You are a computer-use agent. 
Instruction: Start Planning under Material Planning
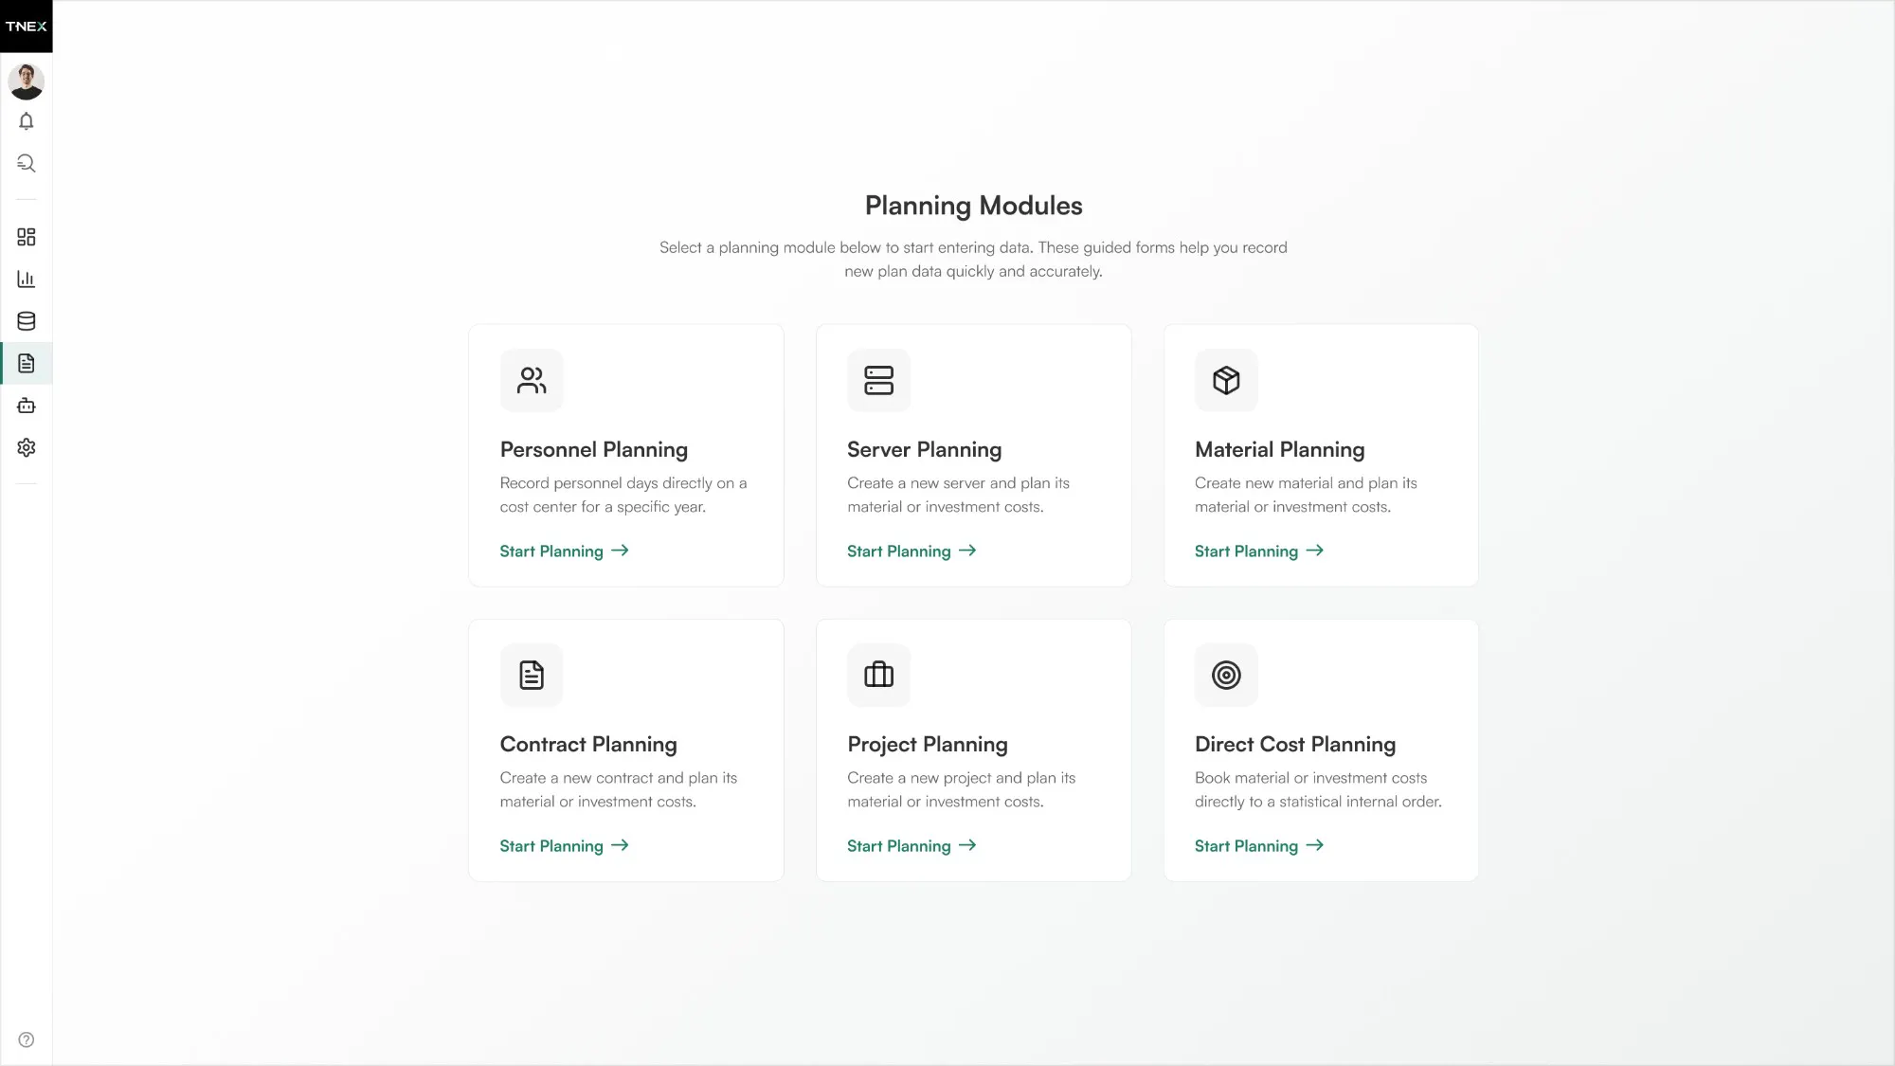(1259, 551)
